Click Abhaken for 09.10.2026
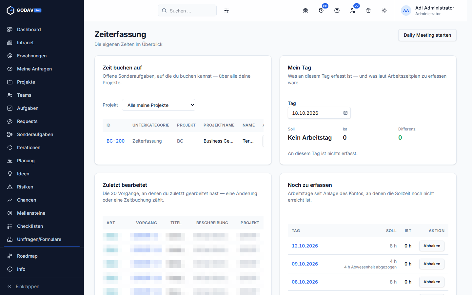 [x=432, y=264]
